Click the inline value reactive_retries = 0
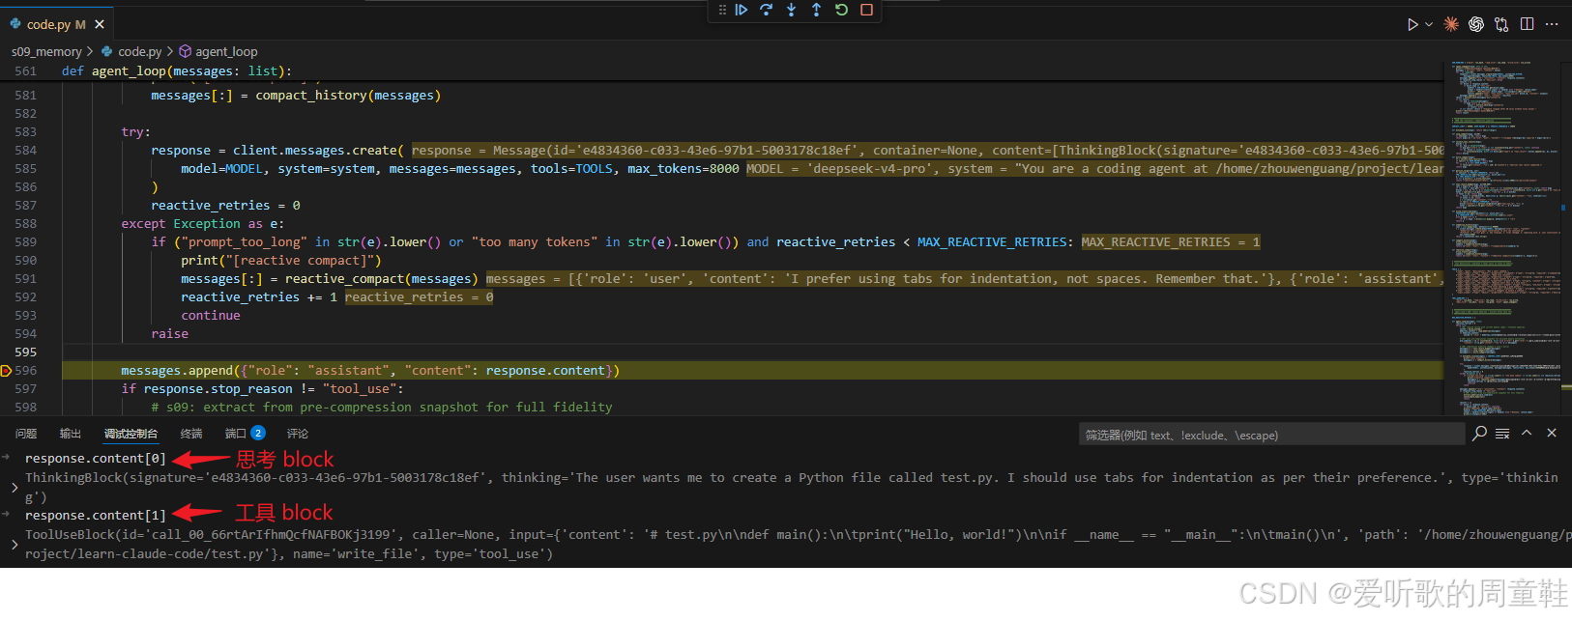This screenshot has height=620, width=1572. (x=419, y=297)
